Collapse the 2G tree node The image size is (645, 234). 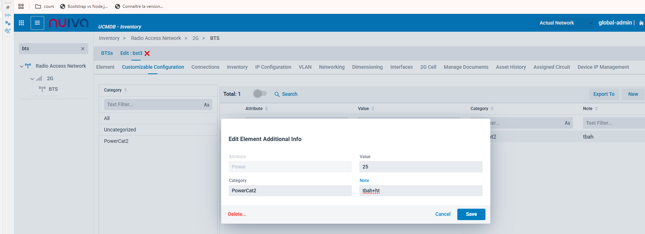coord(32,79)
